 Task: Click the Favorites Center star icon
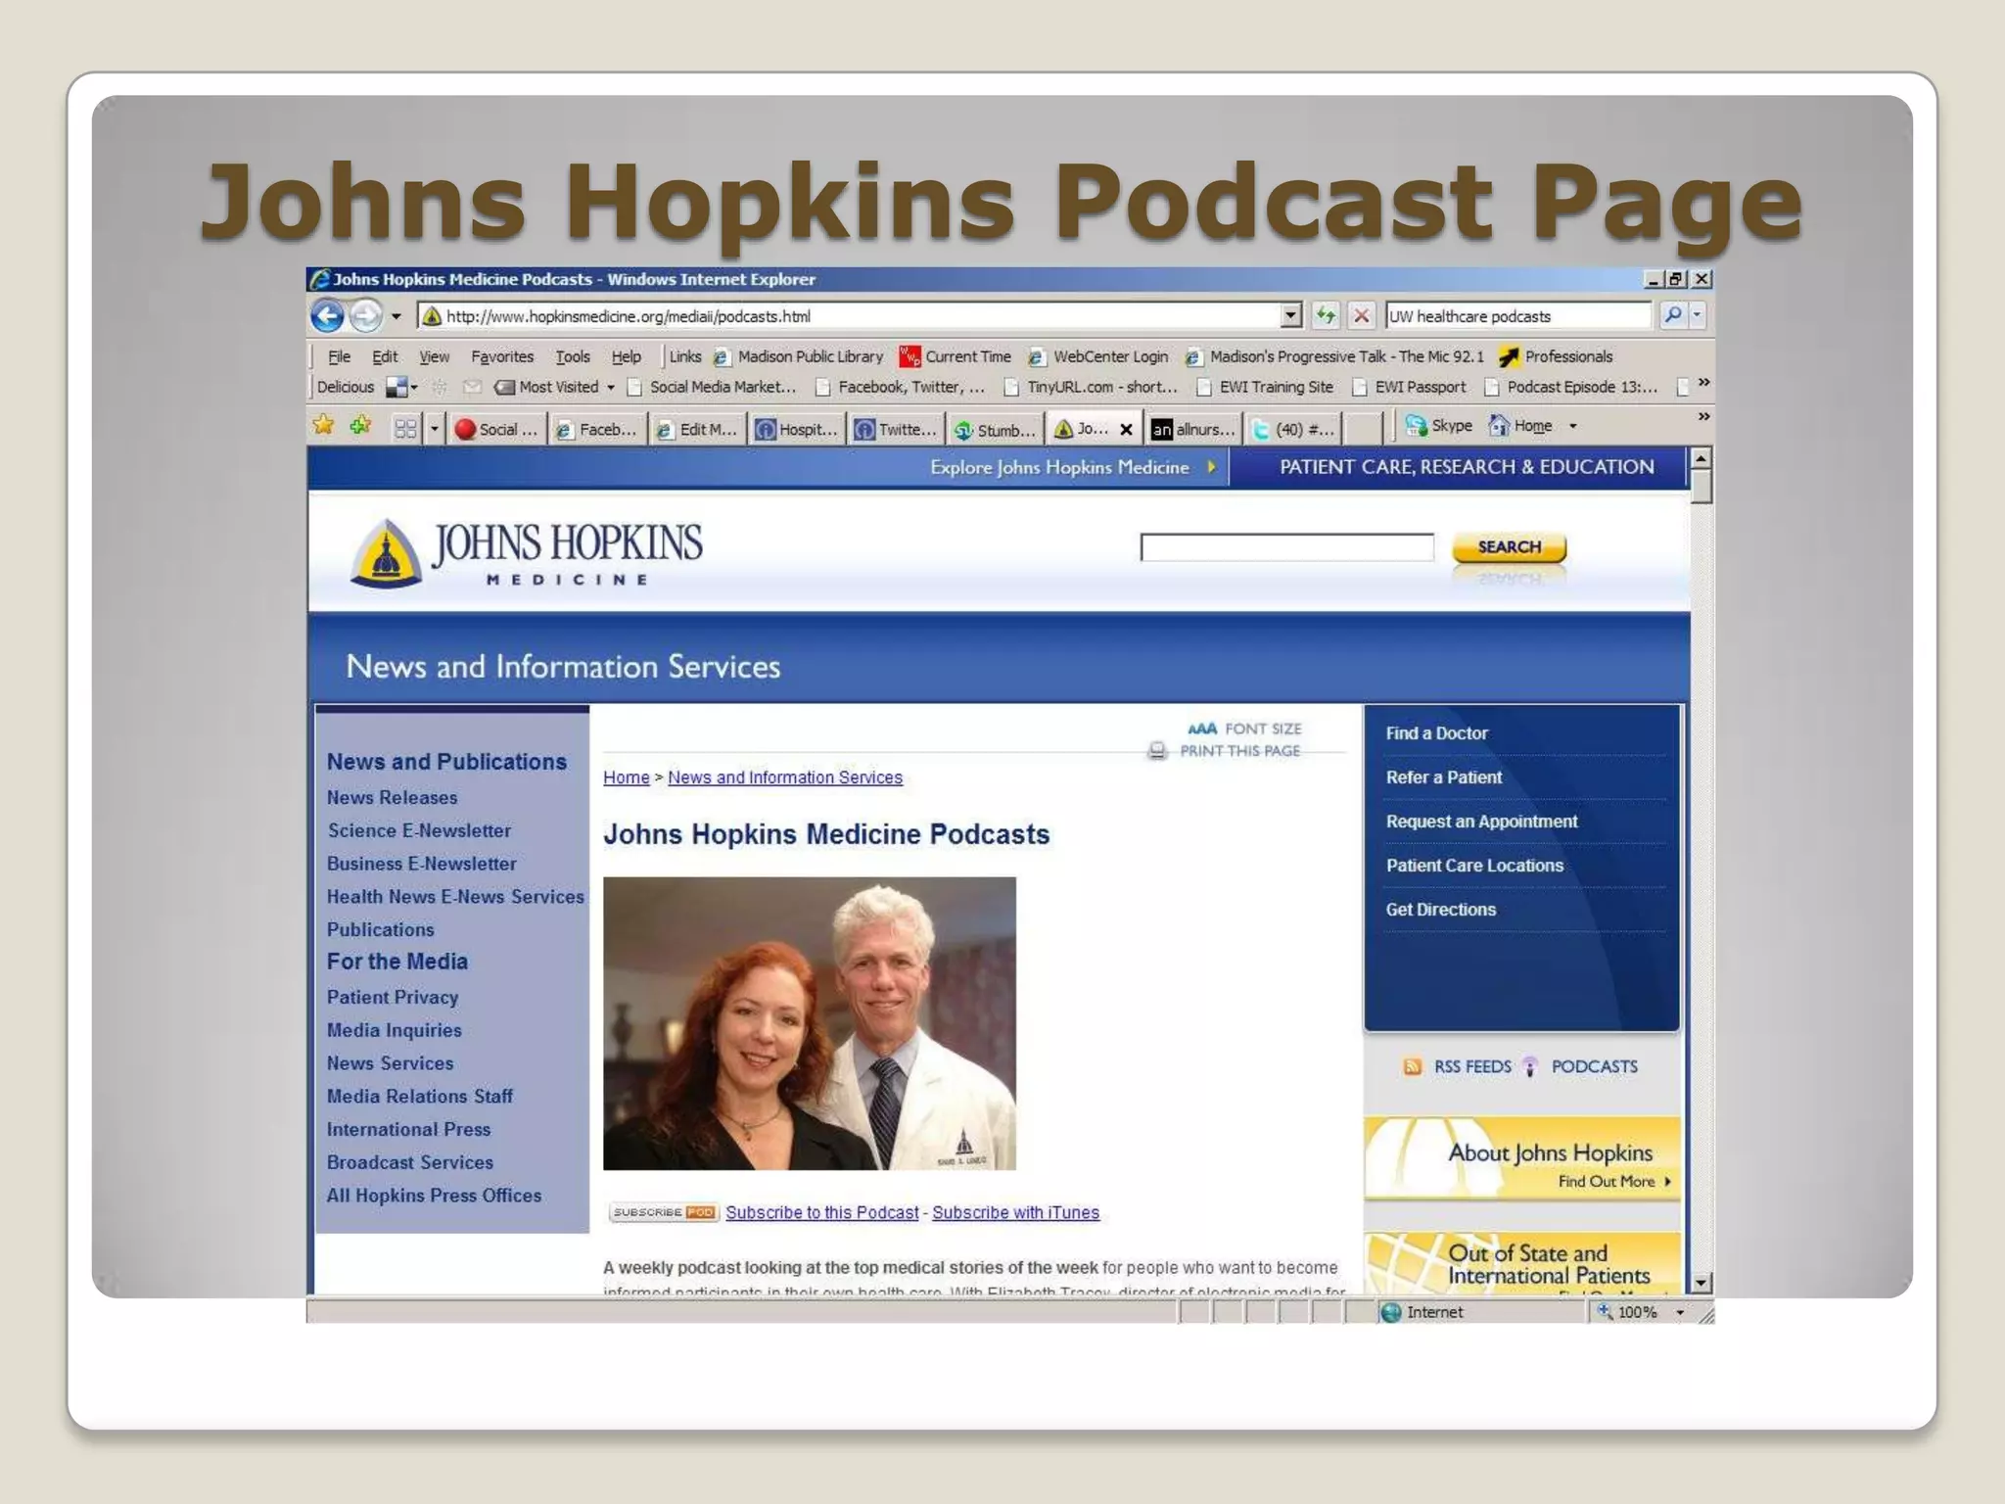323,425
